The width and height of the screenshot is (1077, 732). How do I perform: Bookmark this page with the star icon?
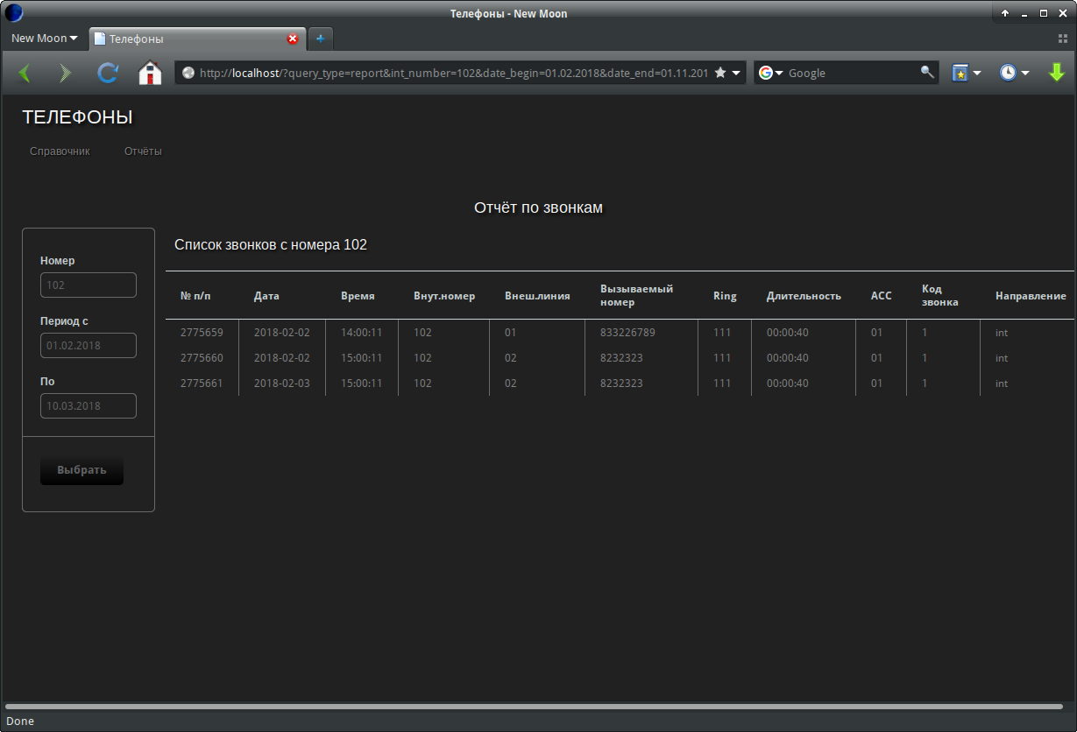[720, 73]
